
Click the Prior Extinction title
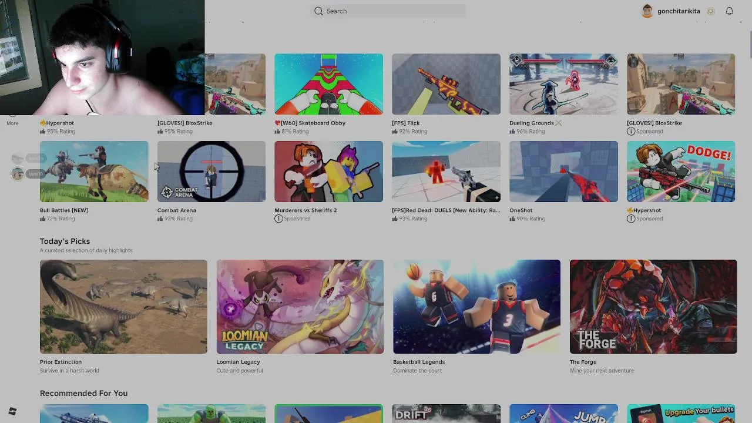tap(61, 362)
